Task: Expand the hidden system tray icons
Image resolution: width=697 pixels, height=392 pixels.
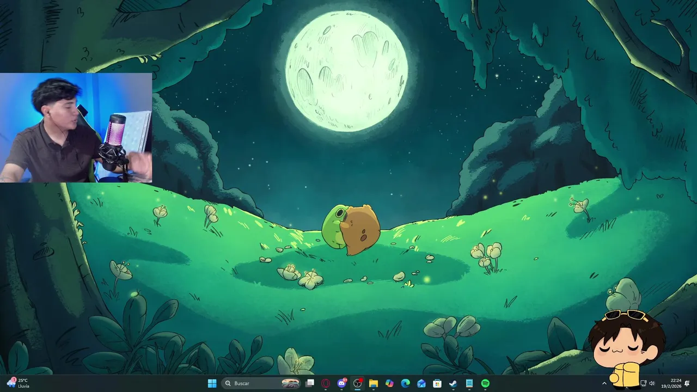Action: click(604, 383)
